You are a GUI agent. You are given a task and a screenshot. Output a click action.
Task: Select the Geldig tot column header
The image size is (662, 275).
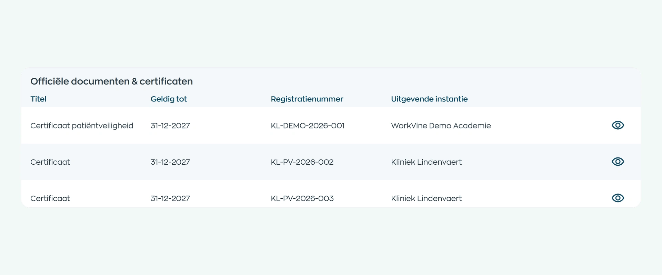[169, 99]
